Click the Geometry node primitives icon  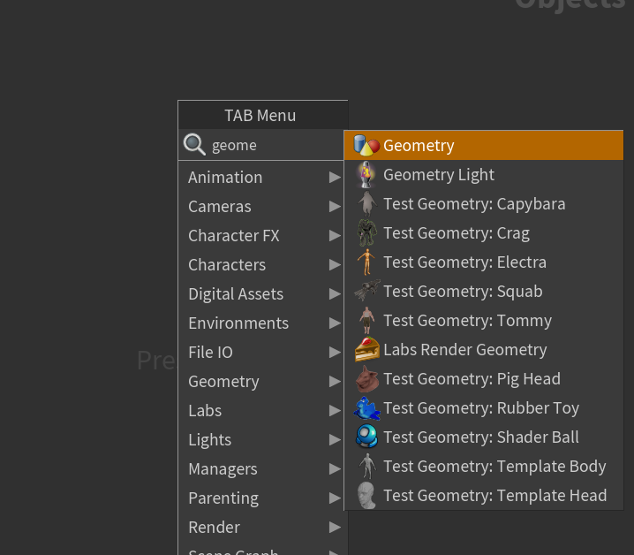coord(366,145)
